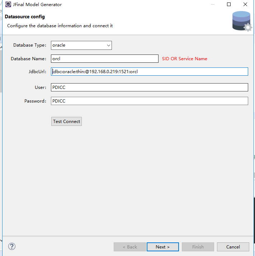Click the JFinal Model Generator title icon
This screenshot has height=256, width=255.
tap(8, 4)
